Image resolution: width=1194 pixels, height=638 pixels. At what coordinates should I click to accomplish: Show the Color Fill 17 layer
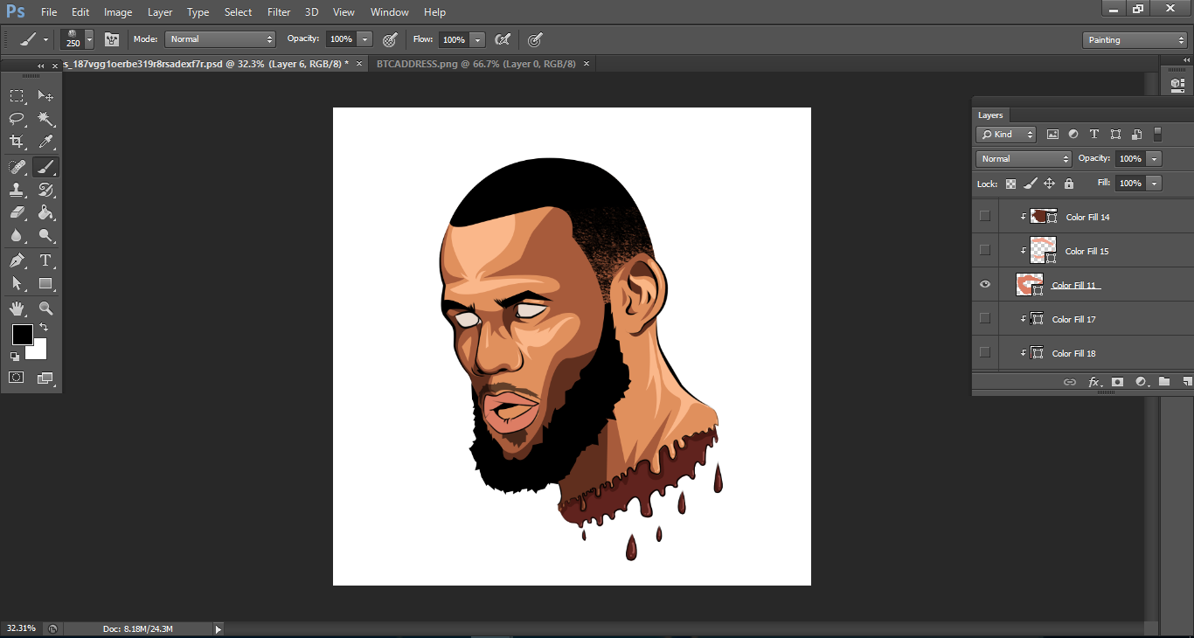click(x=985, y=318)
